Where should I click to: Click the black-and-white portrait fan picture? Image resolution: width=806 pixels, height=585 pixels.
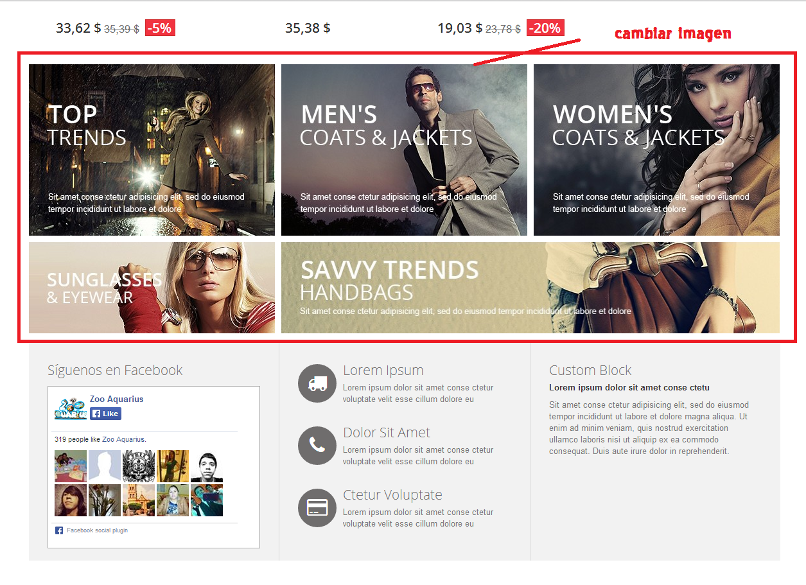point(207,466)
